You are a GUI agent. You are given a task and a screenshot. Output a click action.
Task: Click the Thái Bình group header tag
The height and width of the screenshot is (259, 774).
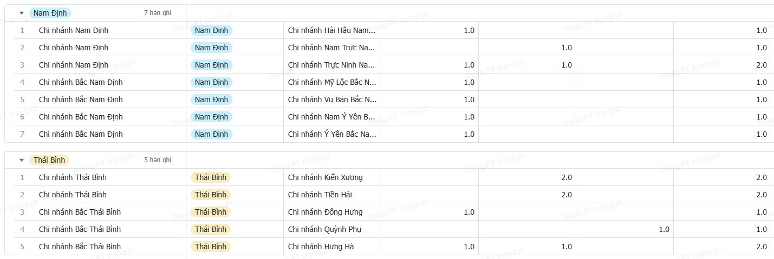[49, 160]
